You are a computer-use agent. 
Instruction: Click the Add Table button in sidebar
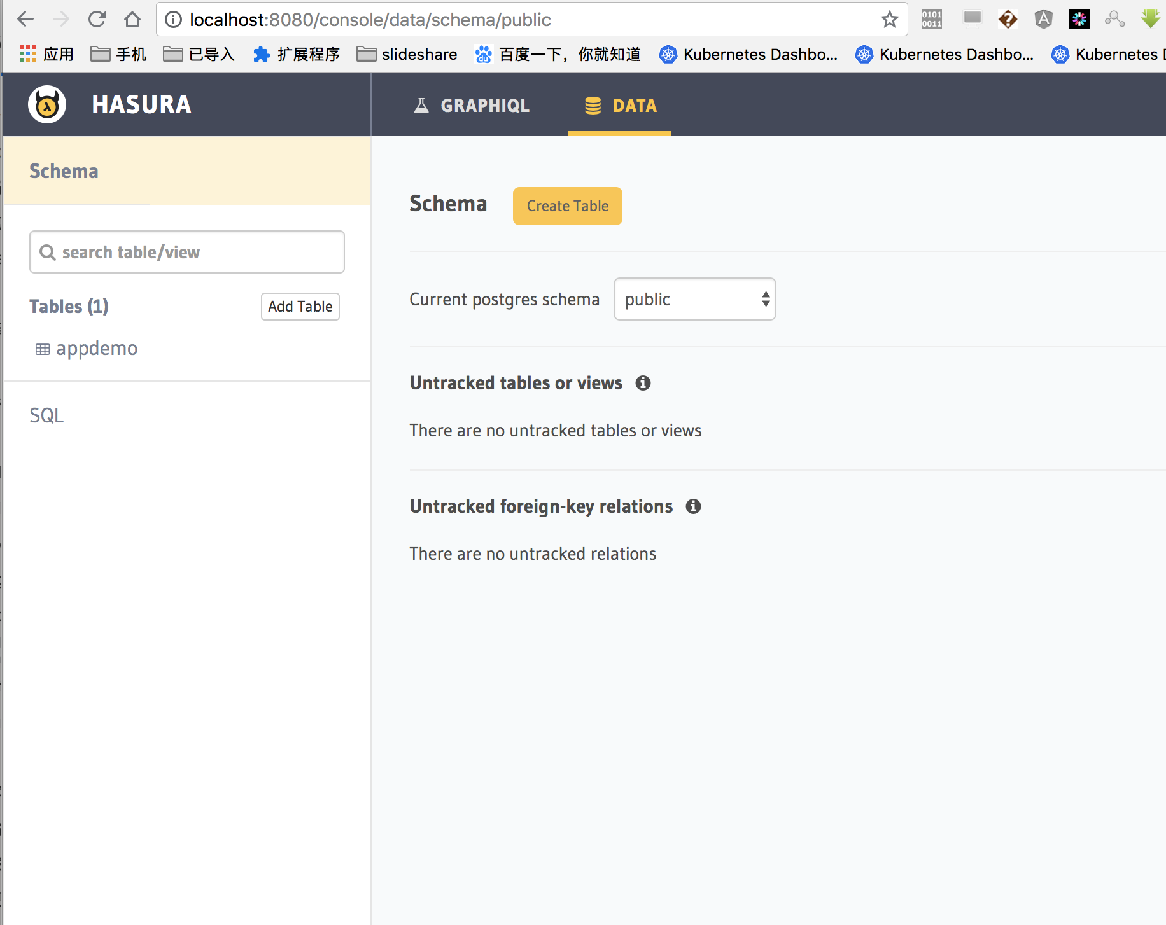[x=300, y=307]
